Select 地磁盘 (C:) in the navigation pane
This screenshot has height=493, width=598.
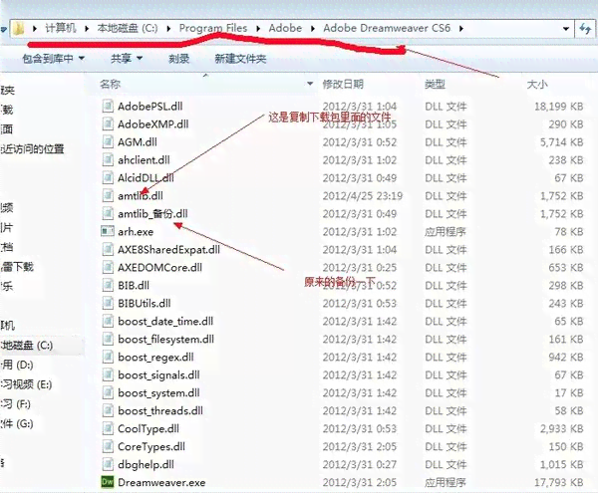[x=27, y=346]
